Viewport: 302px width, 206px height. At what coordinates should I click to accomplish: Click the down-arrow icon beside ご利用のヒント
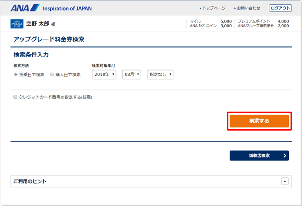pyautogui.click(x=284, y=181)
